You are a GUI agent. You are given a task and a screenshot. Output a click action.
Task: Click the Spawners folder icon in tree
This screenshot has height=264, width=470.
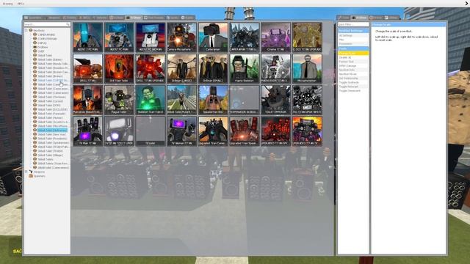(x=31, y=176)
